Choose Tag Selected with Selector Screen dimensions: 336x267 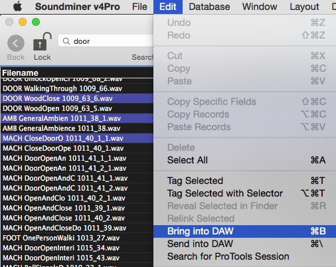pos(244,193)
